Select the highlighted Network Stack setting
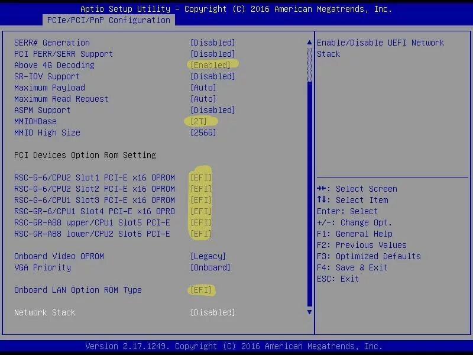Screen dimensions: 473x355 (45, 312)
